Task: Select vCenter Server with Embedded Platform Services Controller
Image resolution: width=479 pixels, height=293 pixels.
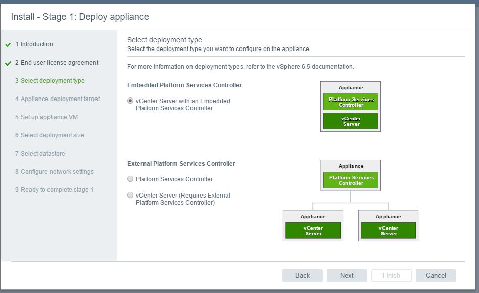Action: [x=130, y=101]
